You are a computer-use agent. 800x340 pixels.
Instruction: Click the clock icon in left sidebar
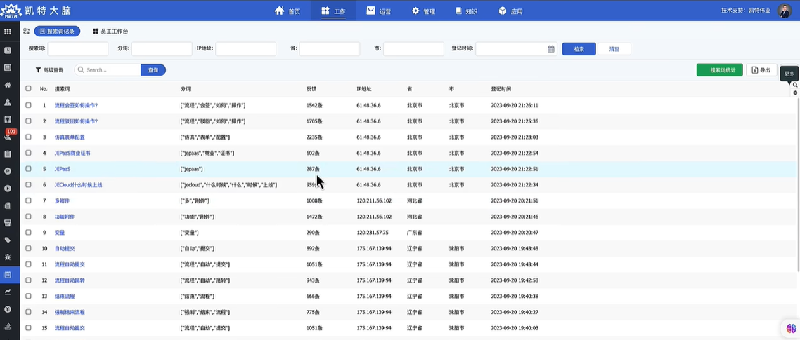(8, 50)
